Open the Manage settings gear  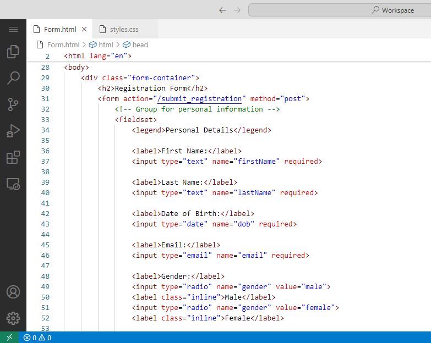pos(13,318)
